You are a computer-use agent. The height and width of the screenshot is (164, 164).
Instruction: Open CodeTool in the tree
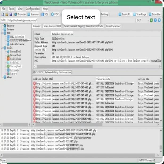(x=13, y=62)
